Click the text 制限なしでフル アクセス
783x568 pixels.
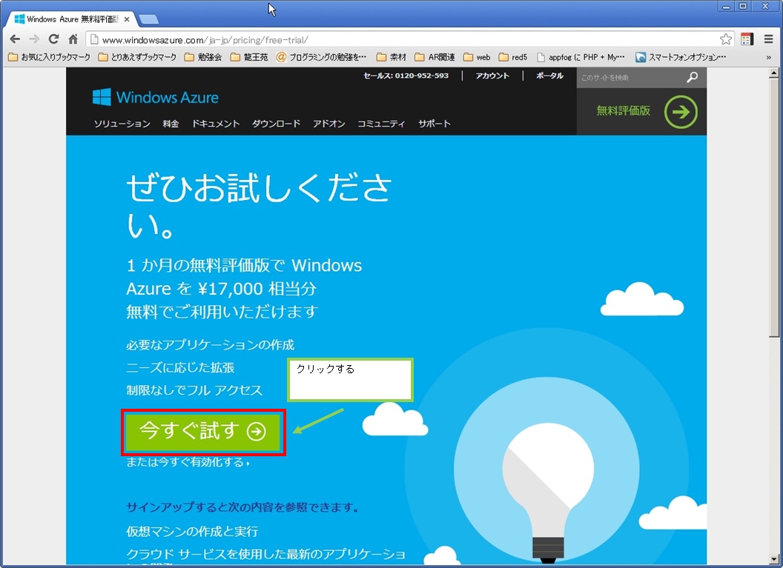(194, 390)
